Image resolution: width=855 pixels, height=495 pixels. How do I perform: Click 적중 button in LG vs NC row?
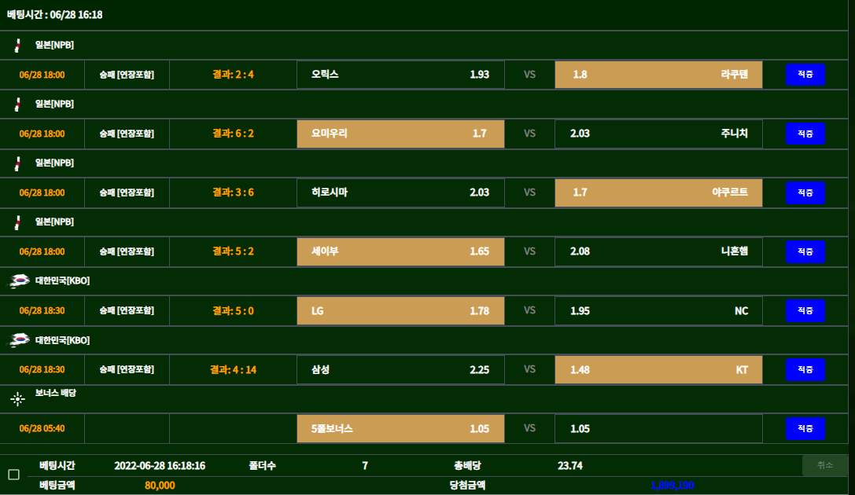click(x=805, y=310)
